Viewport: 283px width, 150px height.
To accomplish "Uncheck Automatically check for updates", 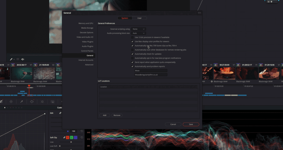I will [132, 54].
